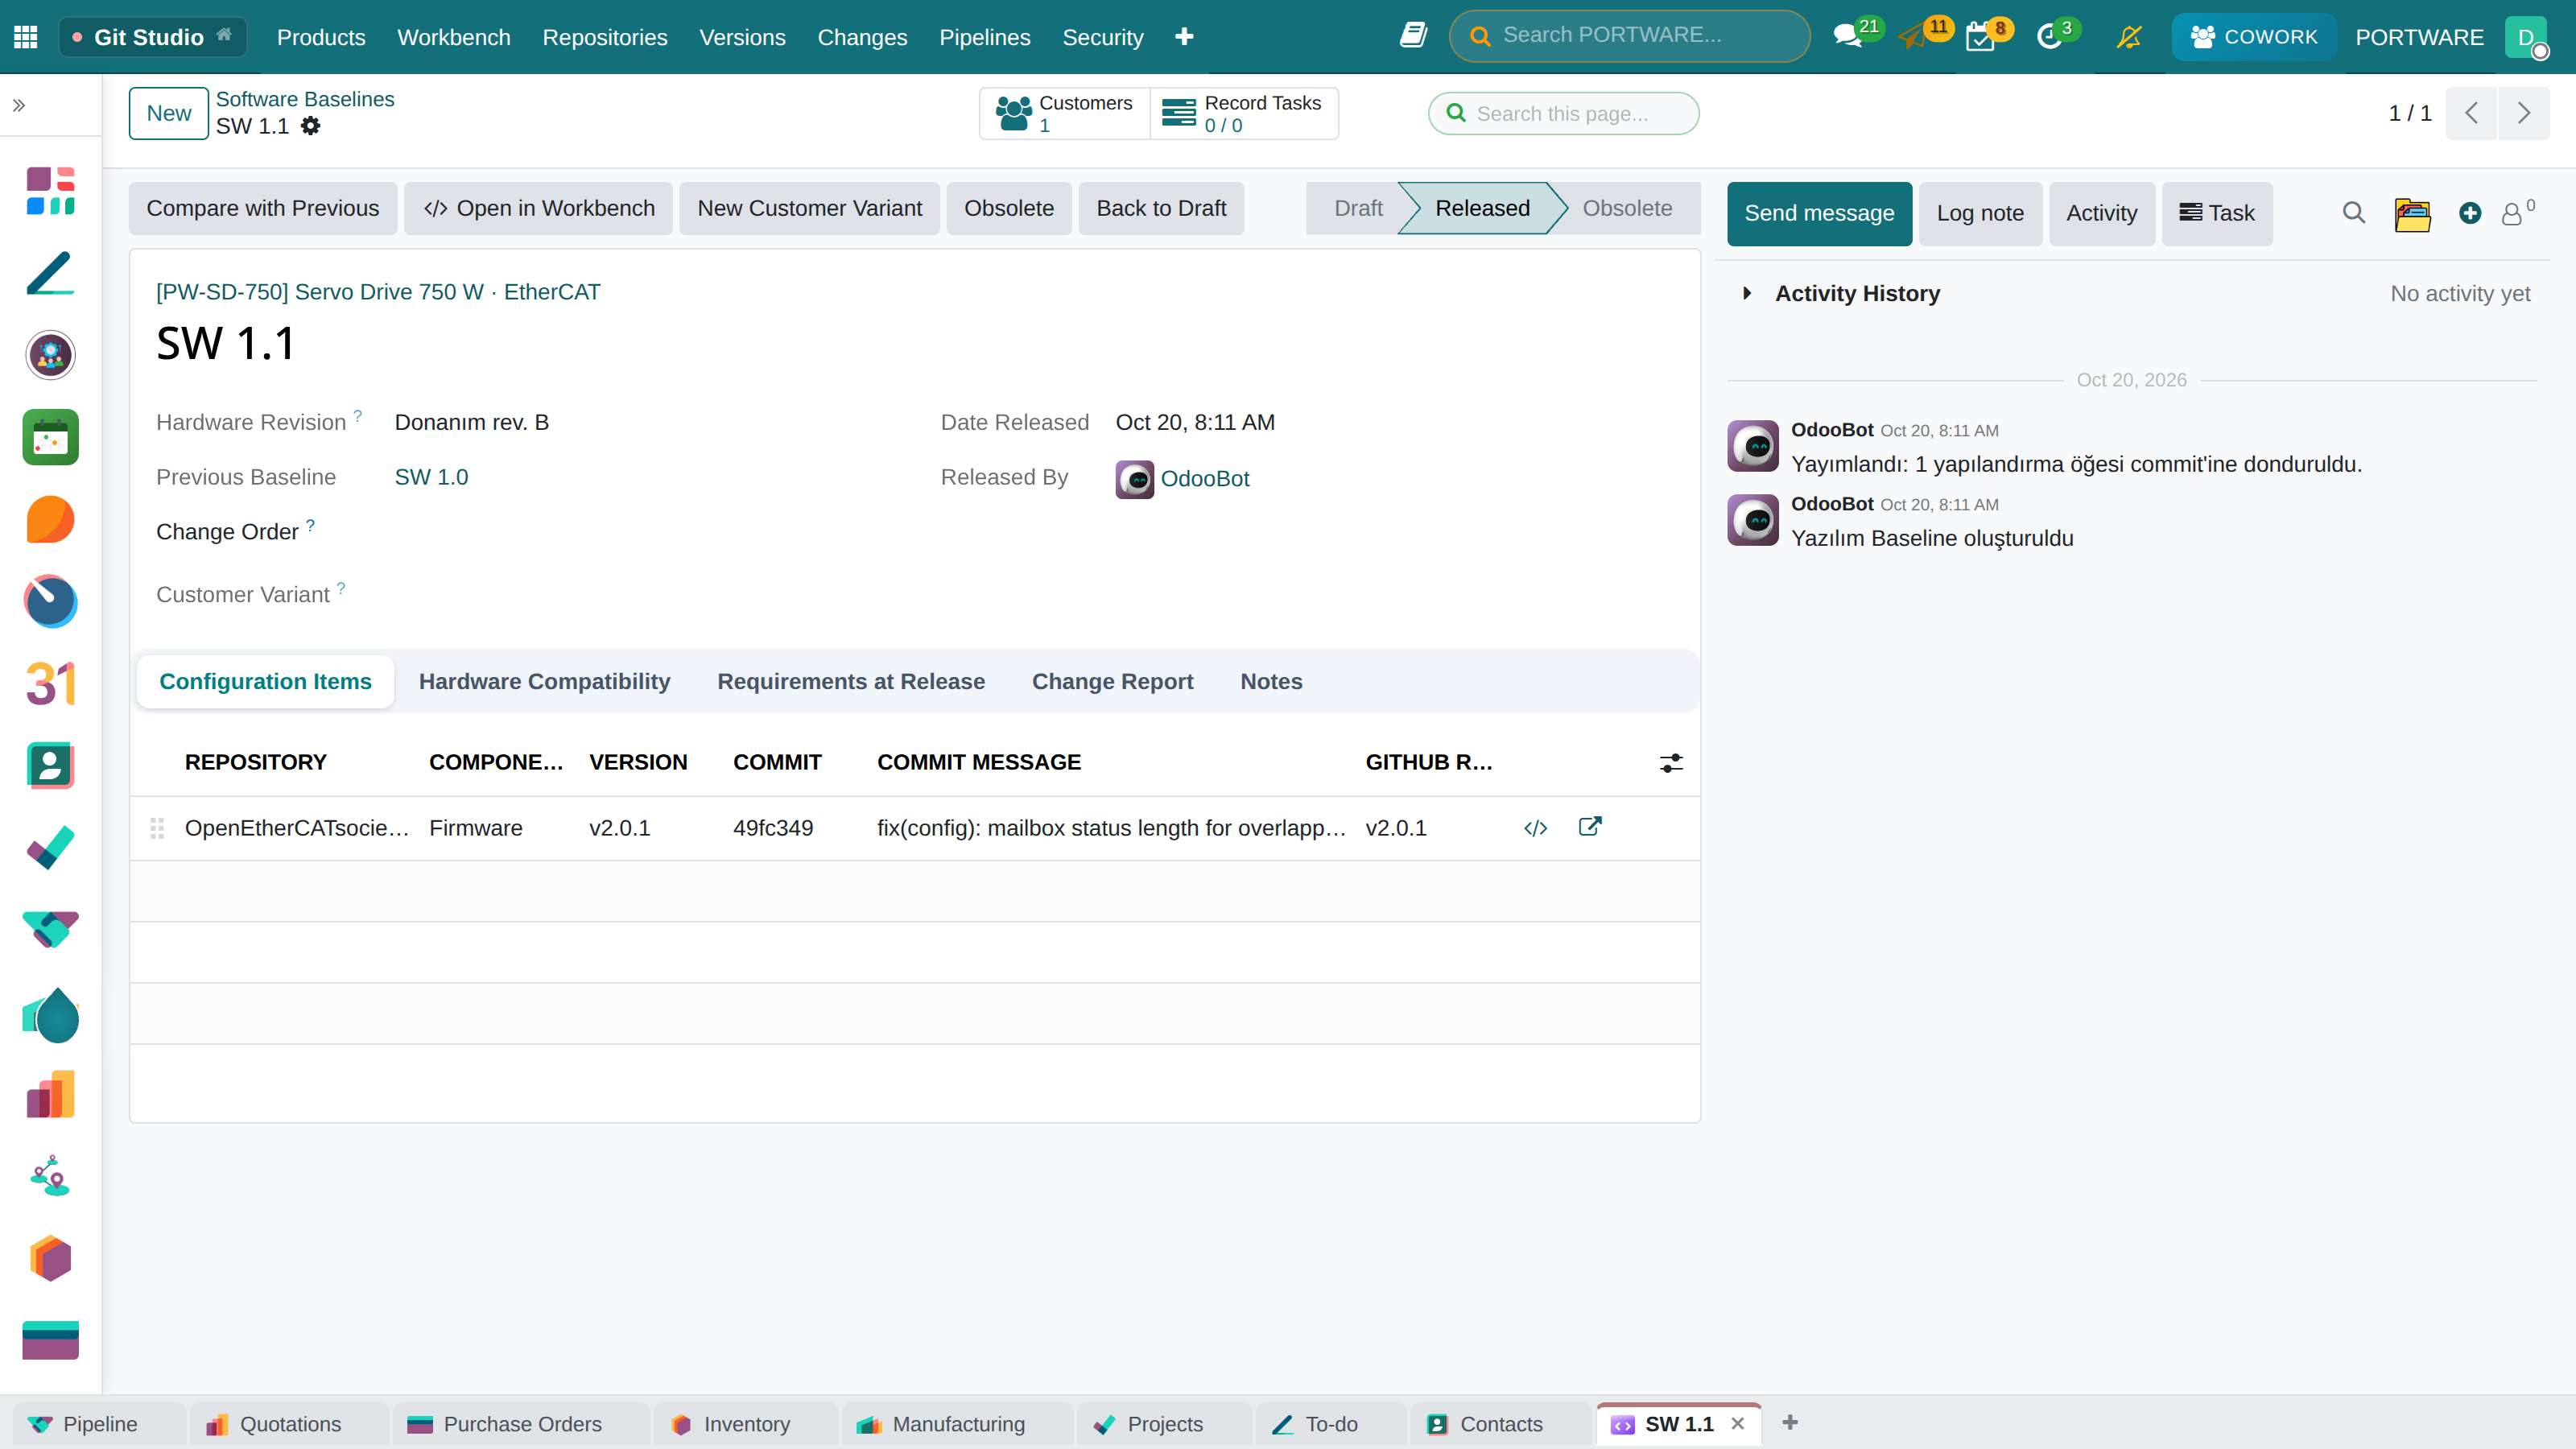2576x1449 pixels.
Task: Go to next record arrow
Action: click(x=2524, y=113)
